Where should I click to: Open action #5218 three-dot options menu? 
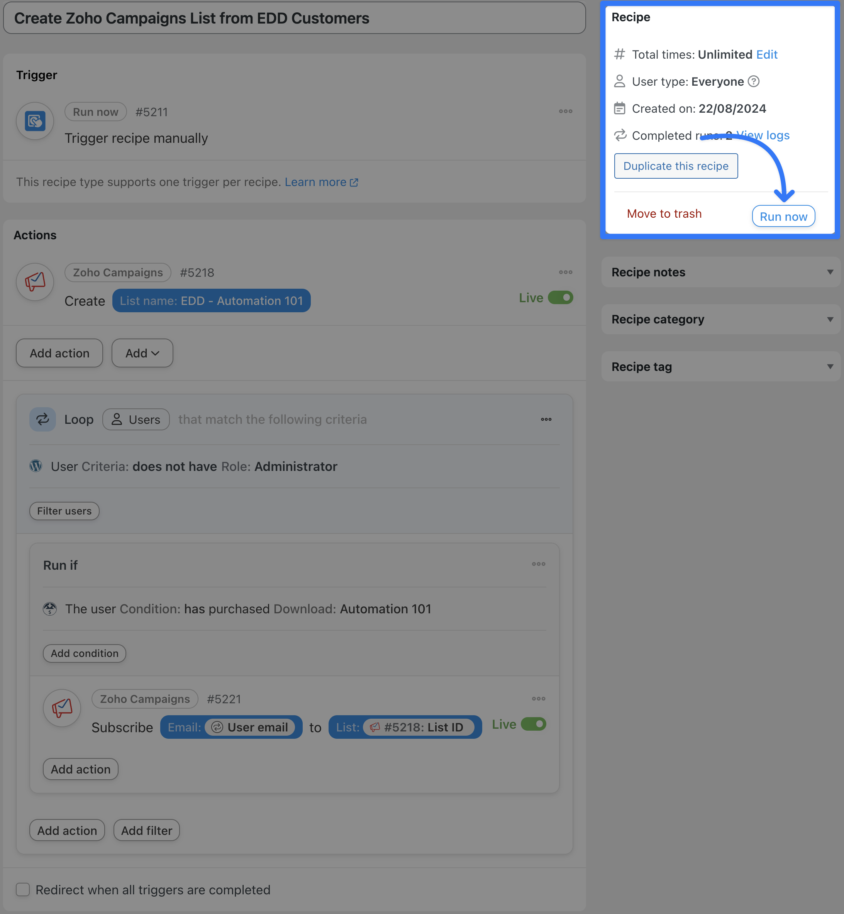(x=565, y=272)
